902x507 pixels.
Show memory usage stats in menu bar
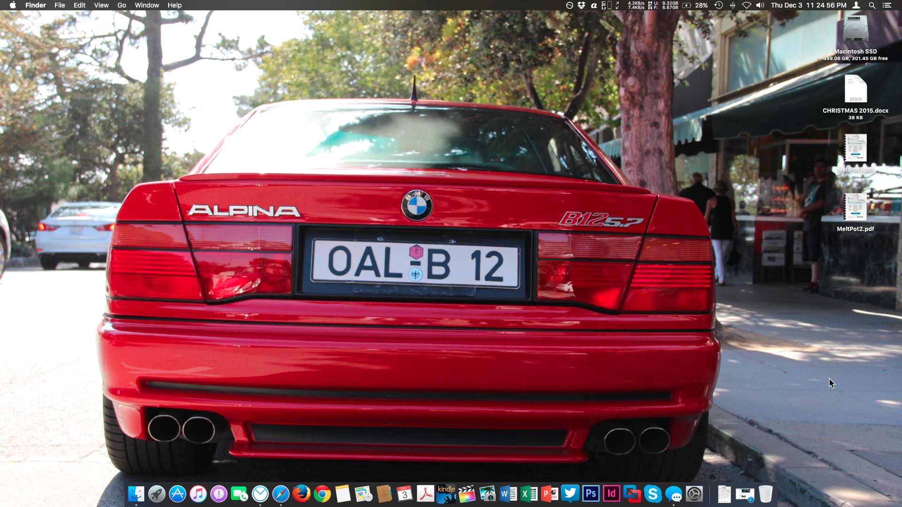tap(663, 5)
